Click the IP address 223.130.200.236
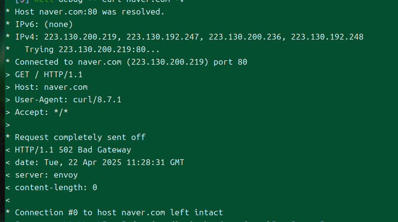 (245, 37)
